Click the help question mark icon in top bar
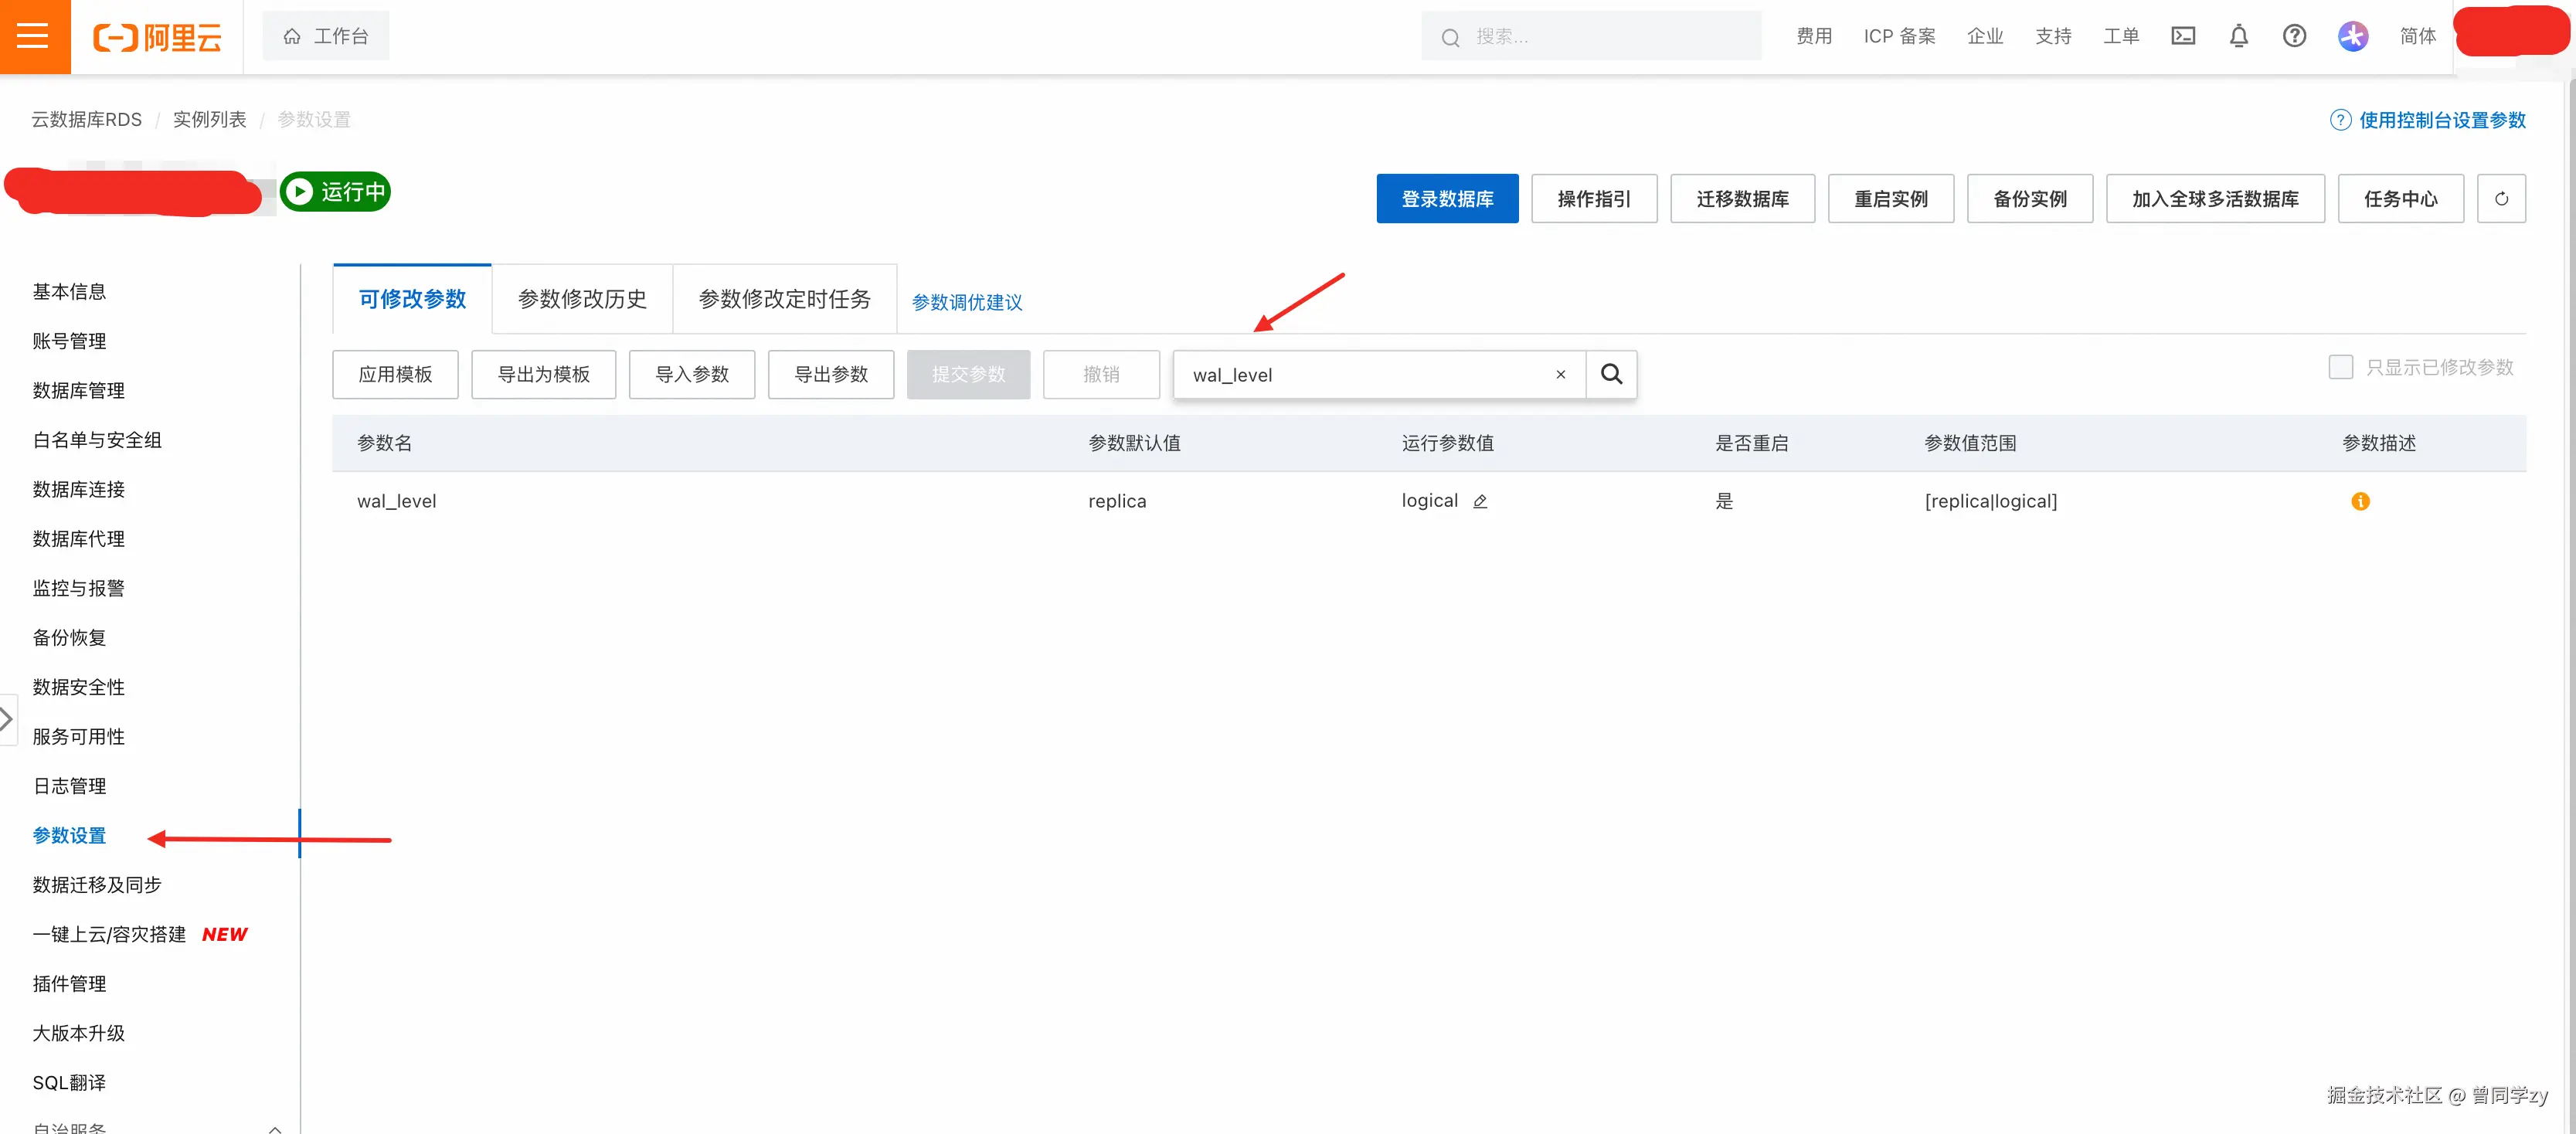The image size is (2576, 1134). [x=2294, y=36]
